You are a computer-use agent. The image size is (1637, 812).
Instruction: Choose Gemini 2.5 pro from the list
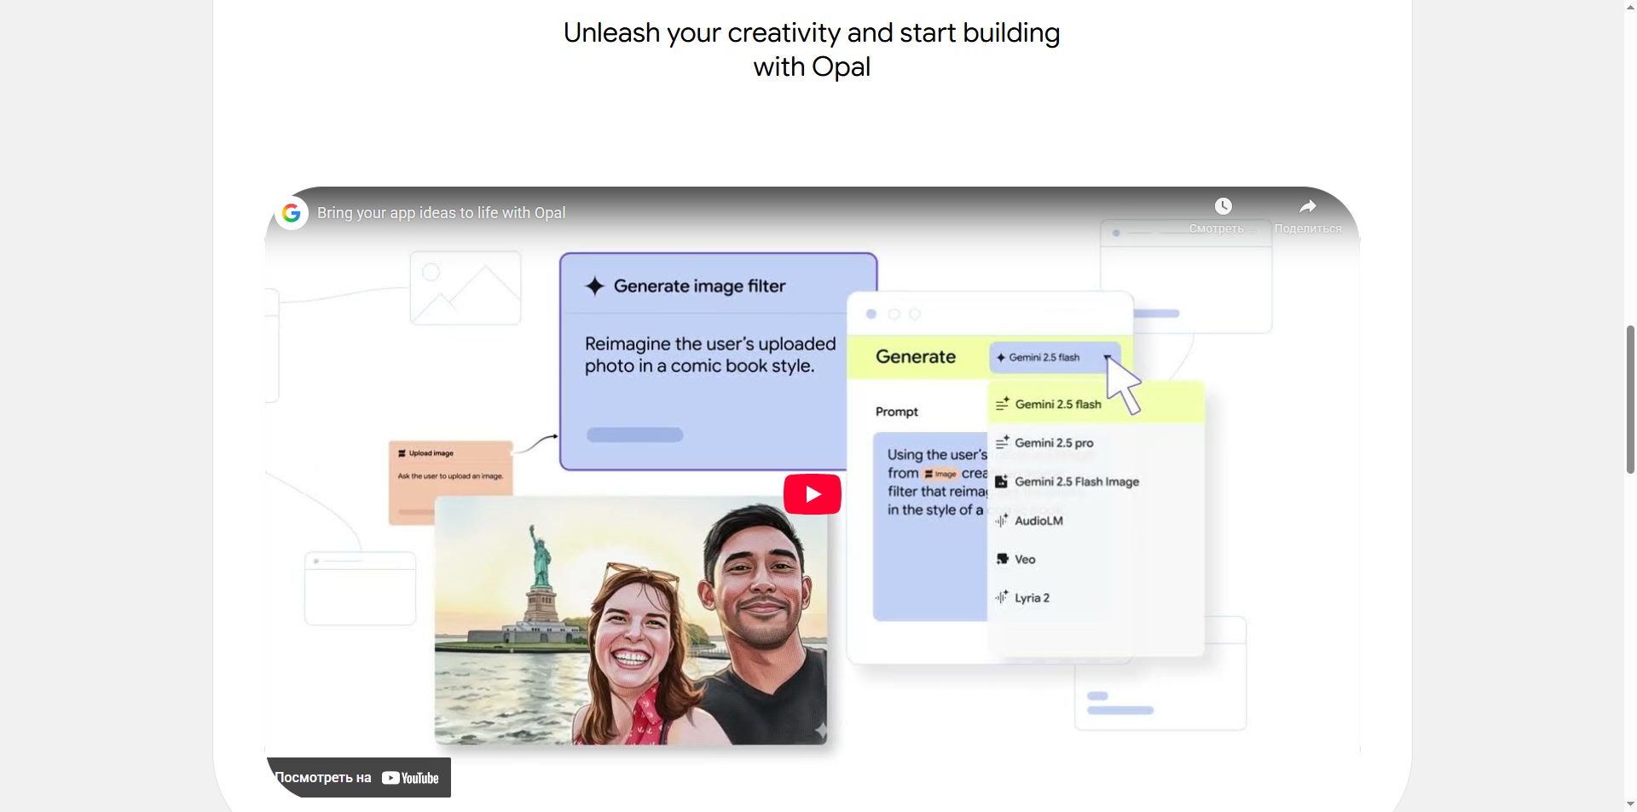[x=1054, y=443]
